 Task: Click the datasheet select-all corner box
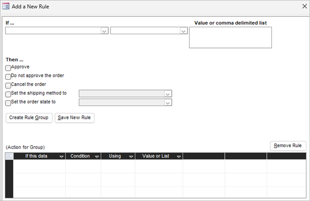[9, 156]
